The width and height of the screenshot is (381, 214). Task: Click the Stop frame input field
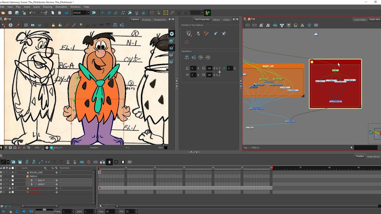click(110, 211)
